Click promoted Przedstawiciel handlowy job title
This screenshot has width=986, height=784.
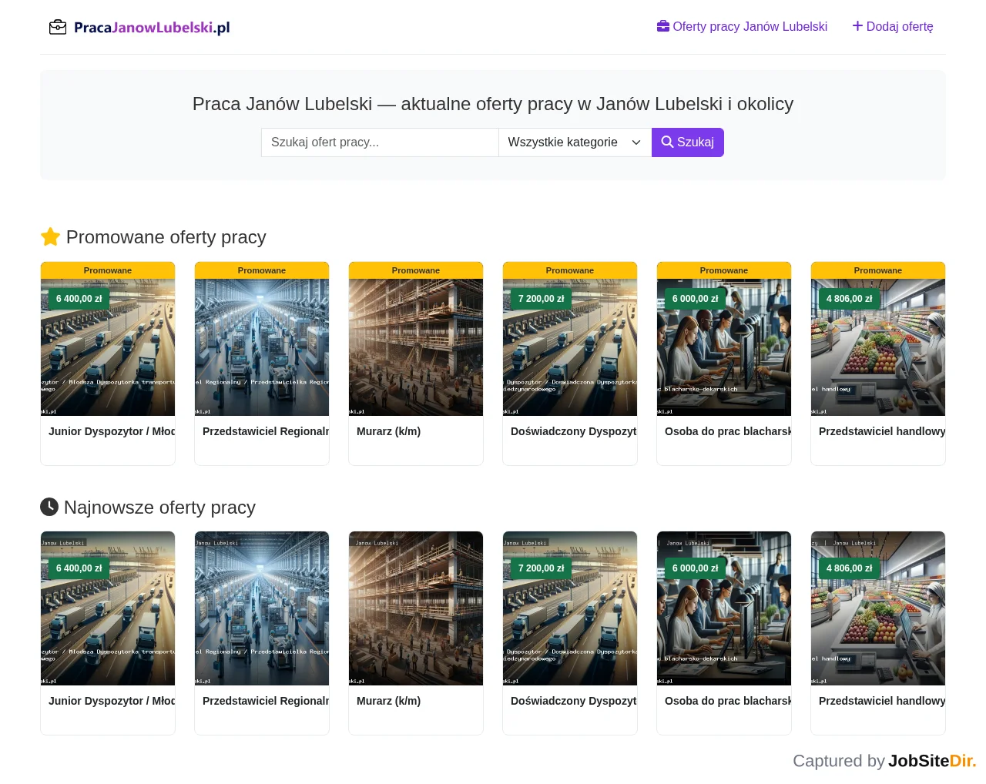(x=882, y=431)
